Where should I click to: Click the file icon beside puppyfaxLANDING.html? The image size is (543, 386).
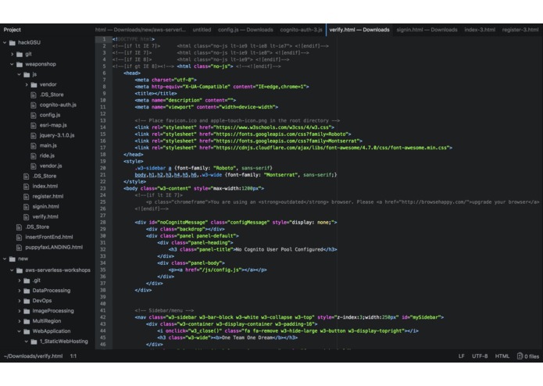pos(19,247)
